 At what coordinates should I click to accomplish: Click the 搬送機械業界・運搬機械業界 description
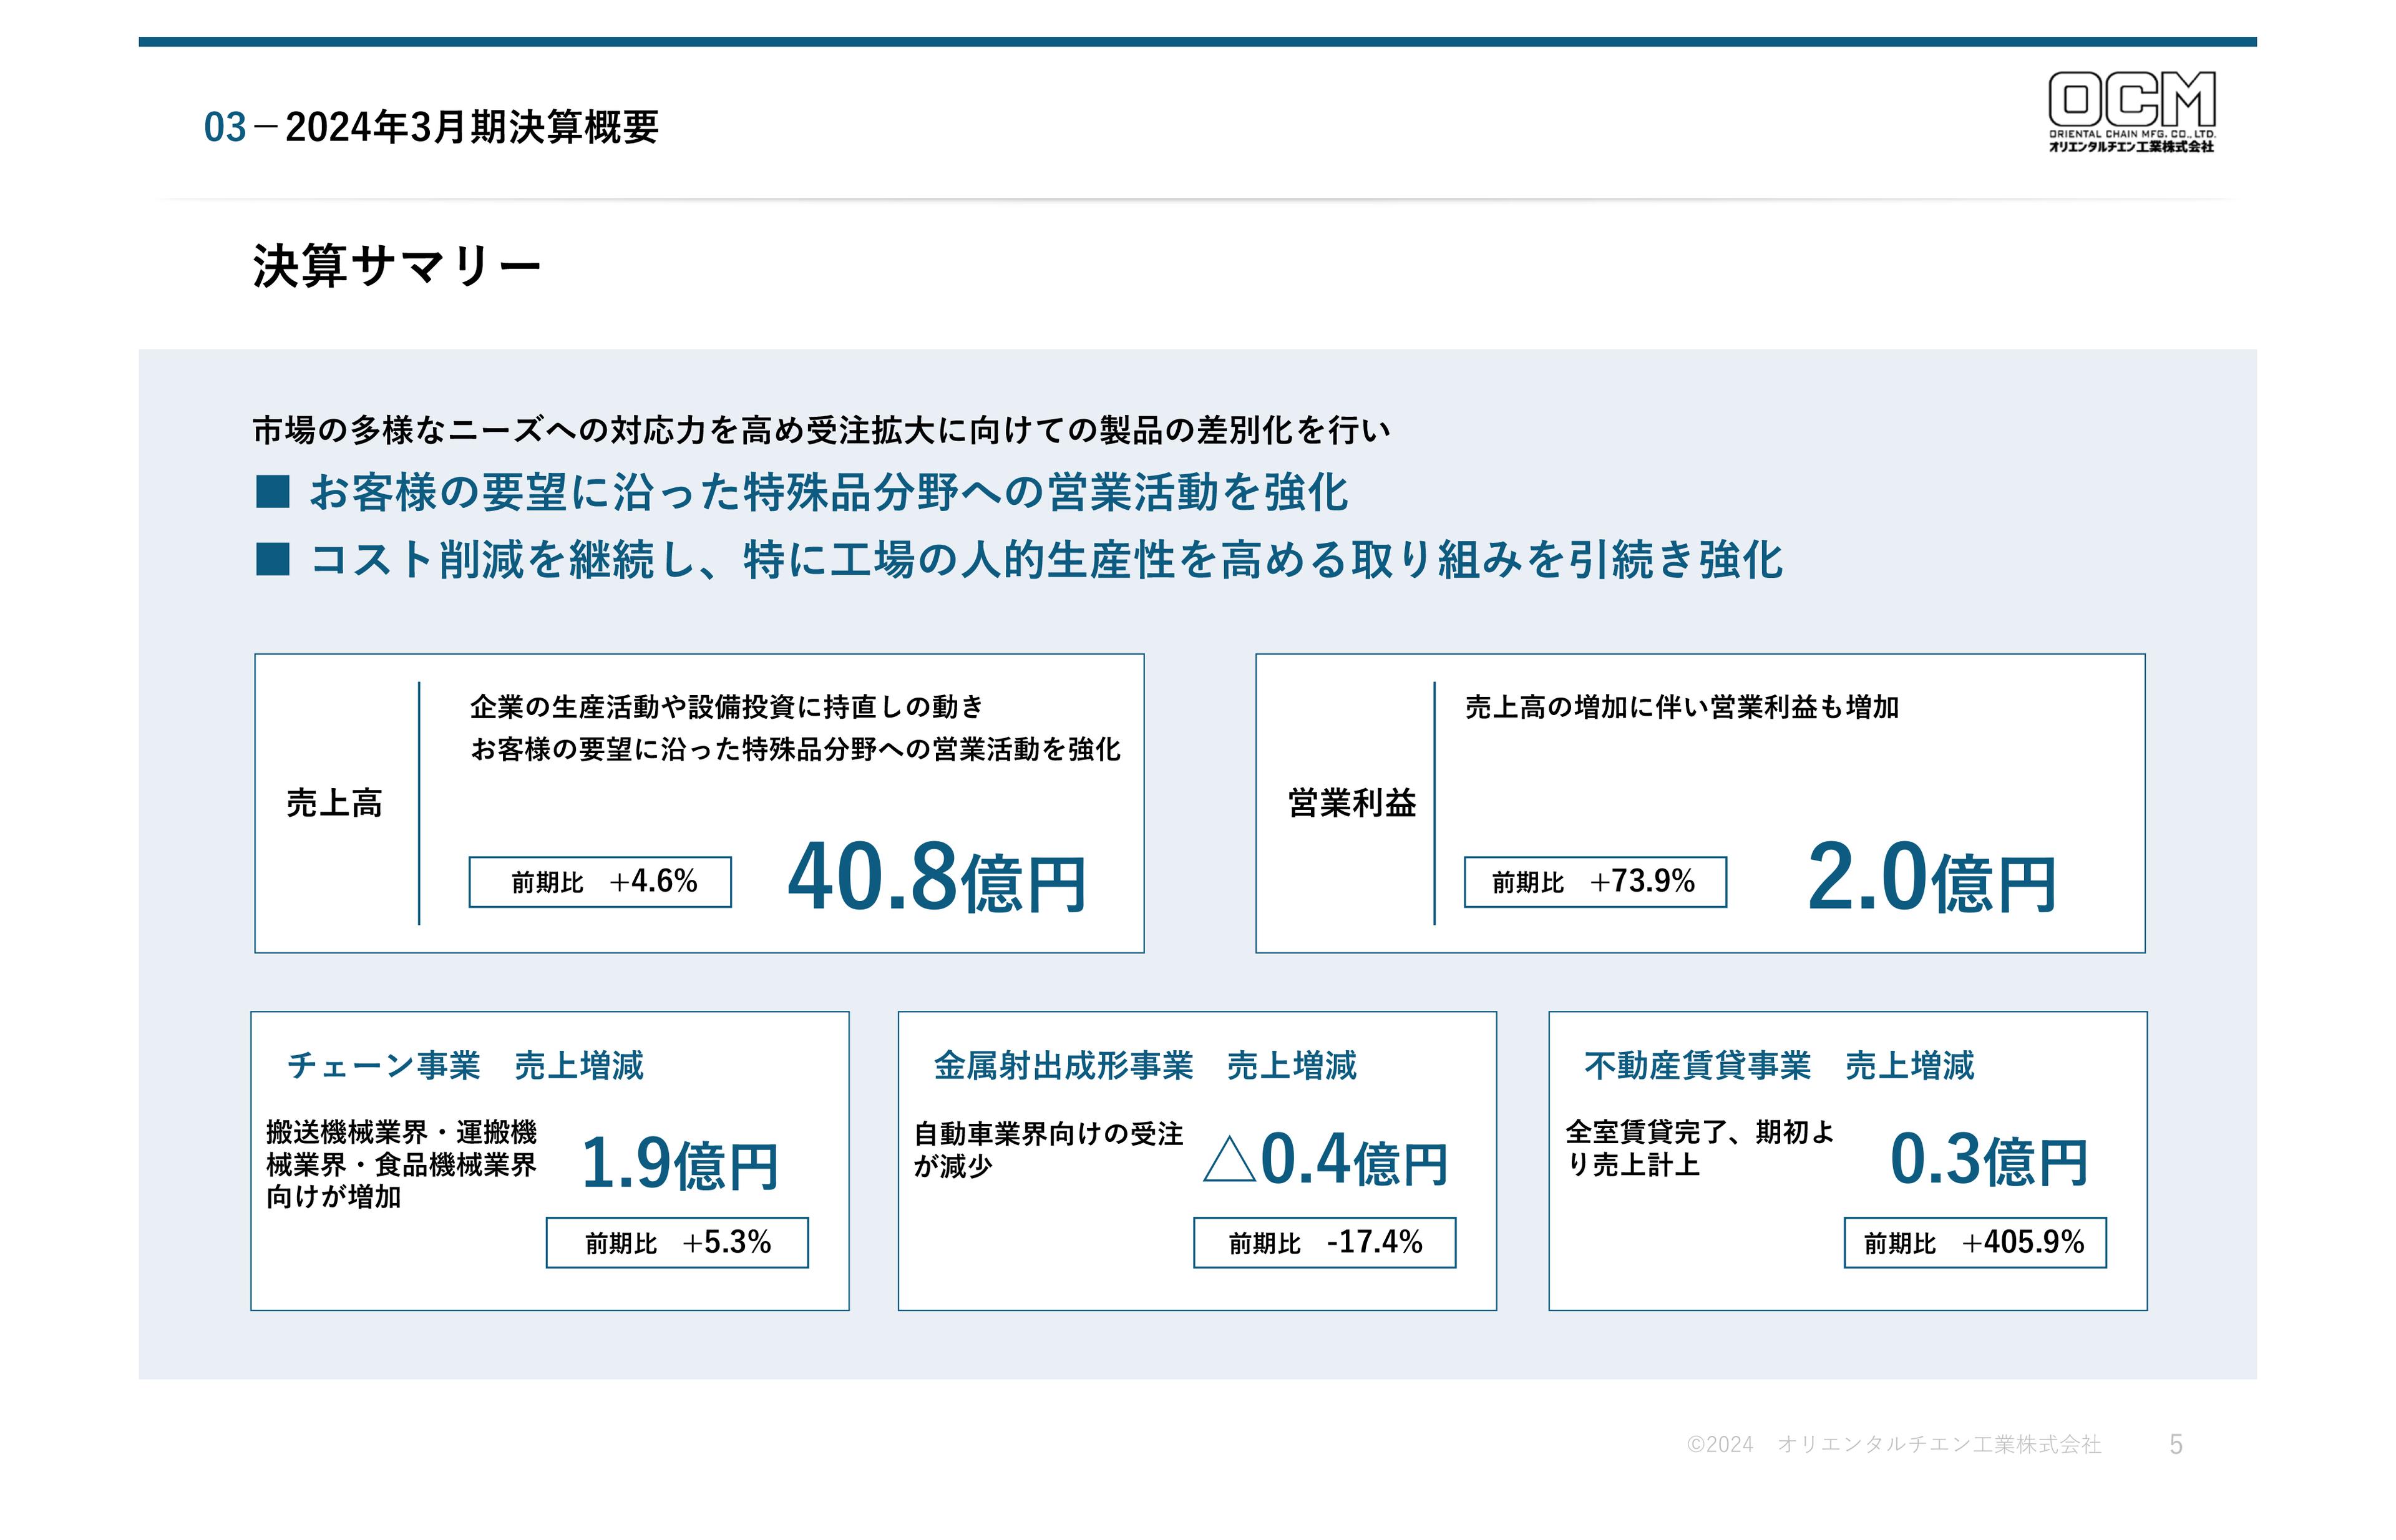pyautogui.click(x=402, y=1165)
